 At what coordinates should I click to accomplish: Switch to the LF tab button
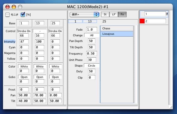[114, 14]
